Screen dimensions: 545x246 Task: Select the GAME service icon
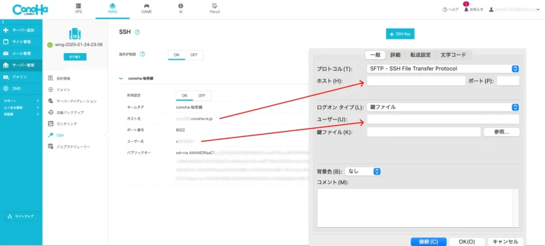pos(146,7)
